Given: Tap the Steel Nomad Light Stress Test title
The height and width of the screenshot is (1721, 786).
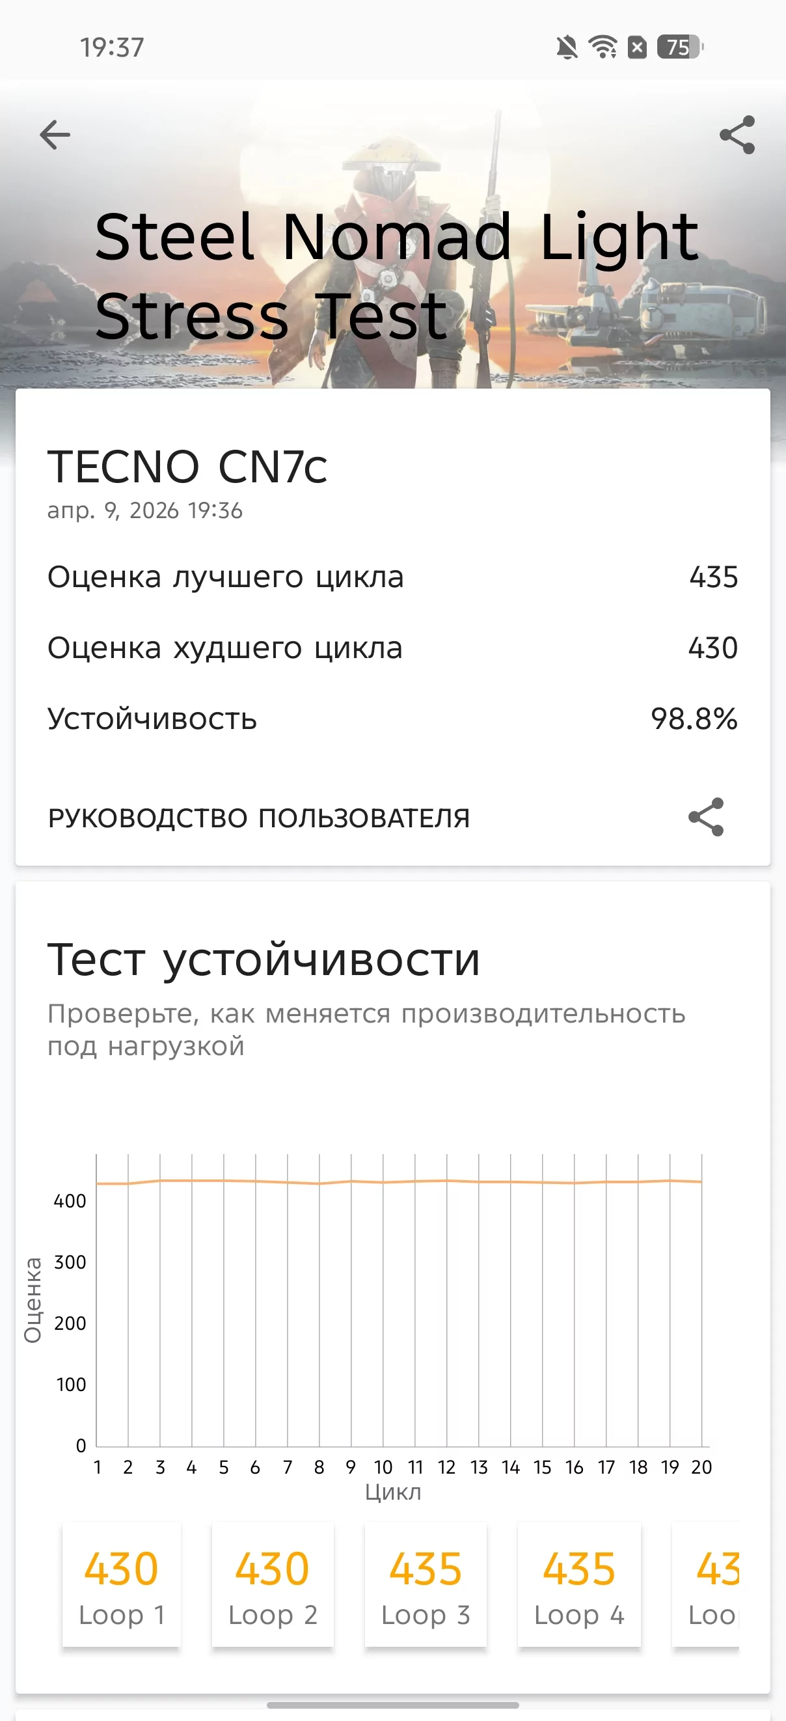Looking at the screenshot, I should [397, 275].
